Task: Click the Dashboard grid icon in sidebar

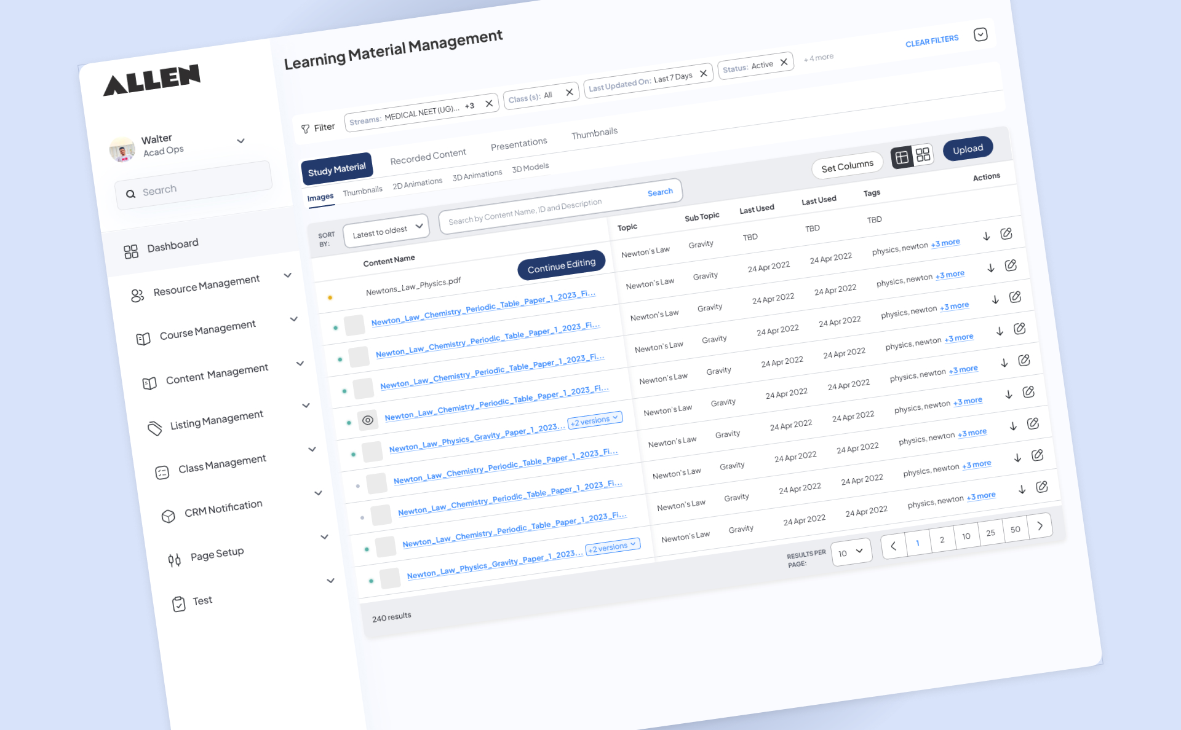Action: pyautogui.click(x=130, y=251)
